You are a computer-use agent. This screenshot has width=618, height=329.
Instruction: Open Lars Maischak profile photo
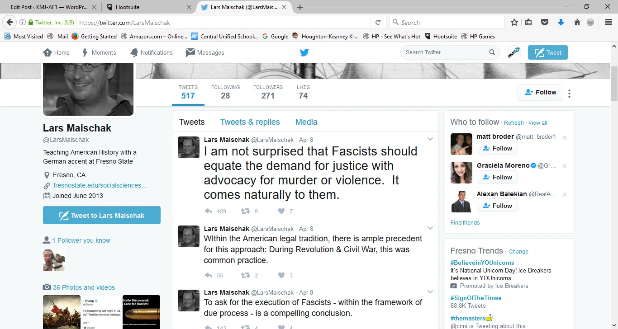(x=88, y=89)
